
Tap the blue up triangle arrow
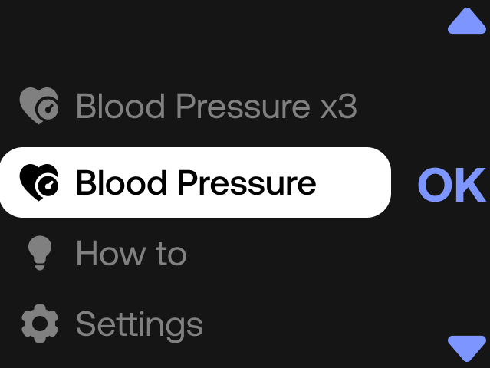click(x=467, y=21)
